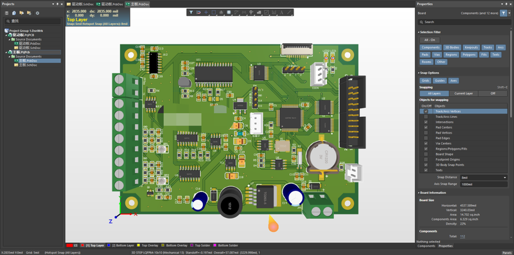This screenshot has width=514, height=255.
Task: Collapse the Board Information section
Action: point(419,193)
